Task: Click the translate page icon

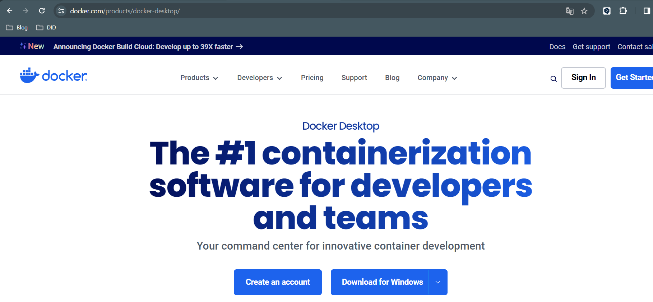Action: tap(570, 11)
